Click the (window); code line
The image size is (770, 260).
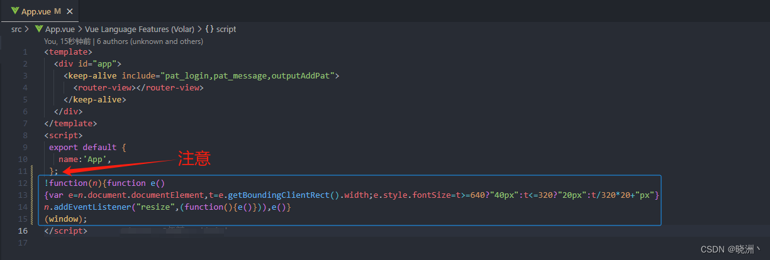pos(65,219)
